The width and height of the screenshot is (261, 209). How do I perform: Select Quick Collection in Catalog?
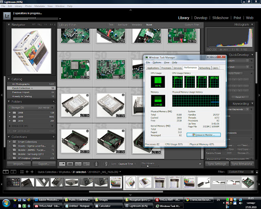tap(31, 88)
